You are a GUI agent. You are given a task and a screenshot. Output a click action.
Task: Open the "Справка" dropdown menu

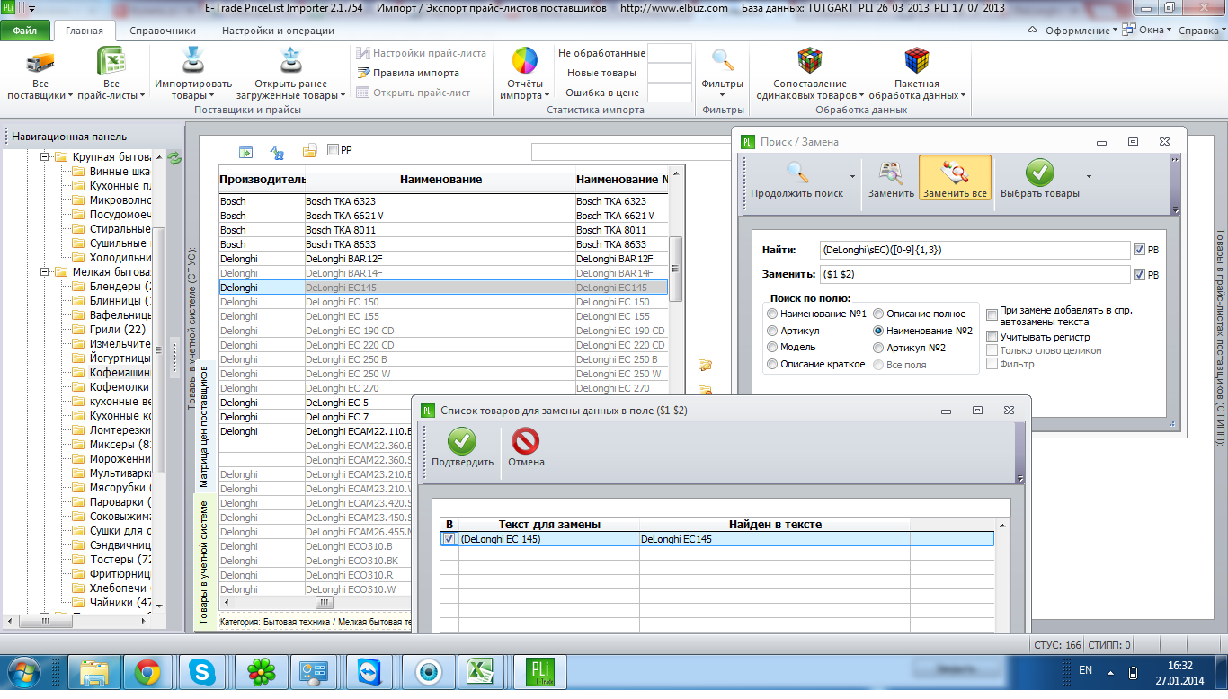[x=1202, y=31]
